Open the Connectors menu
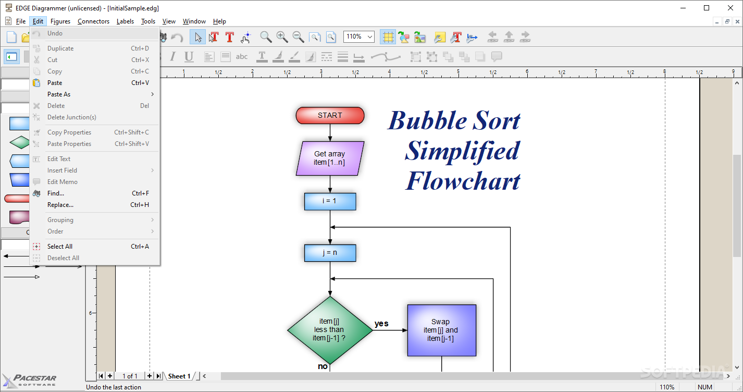This screenshot has width=743, height=392. (x=94, y=21)
